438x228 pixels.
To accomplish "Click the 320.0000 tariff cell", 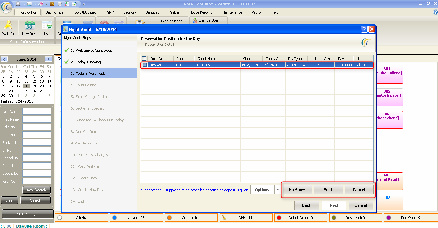I will point(321,65).
